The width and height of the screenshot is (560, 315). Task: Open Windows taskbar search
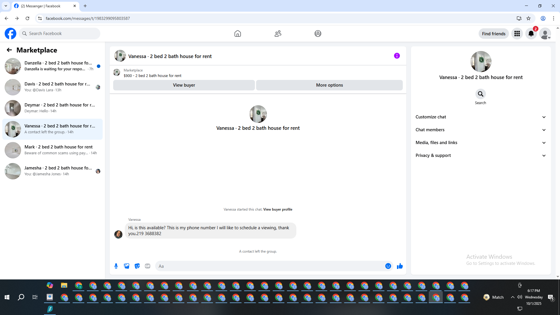click(x=21, y=297)
